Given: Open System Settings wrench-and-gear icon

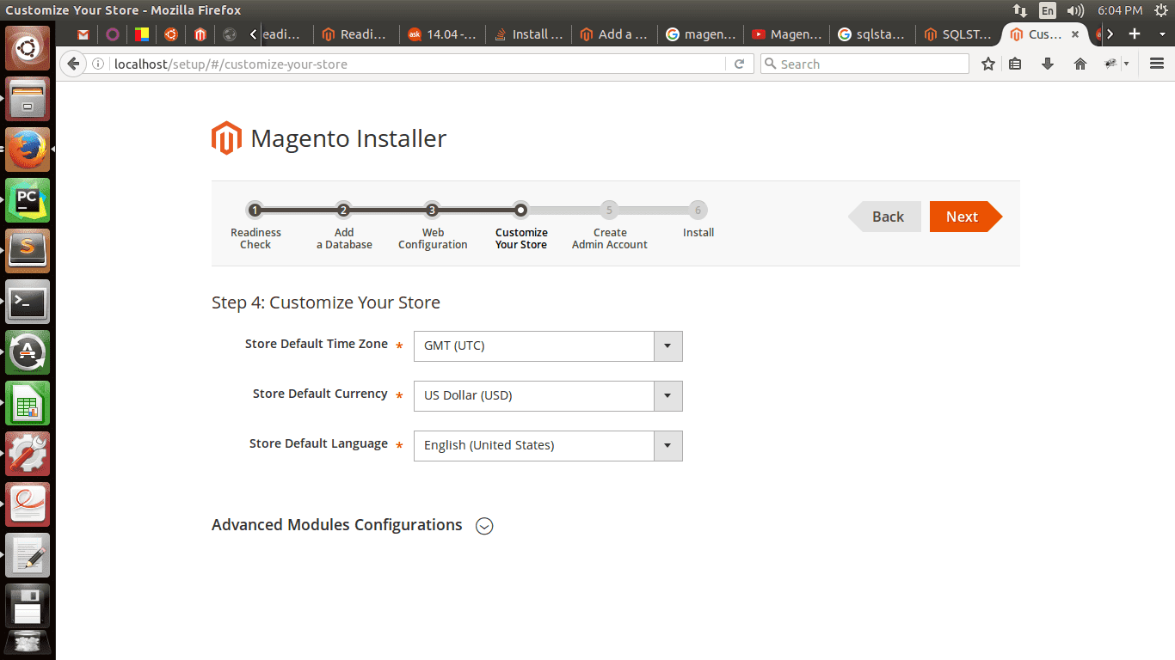Looking at the screenshot, I should (28, 454).
